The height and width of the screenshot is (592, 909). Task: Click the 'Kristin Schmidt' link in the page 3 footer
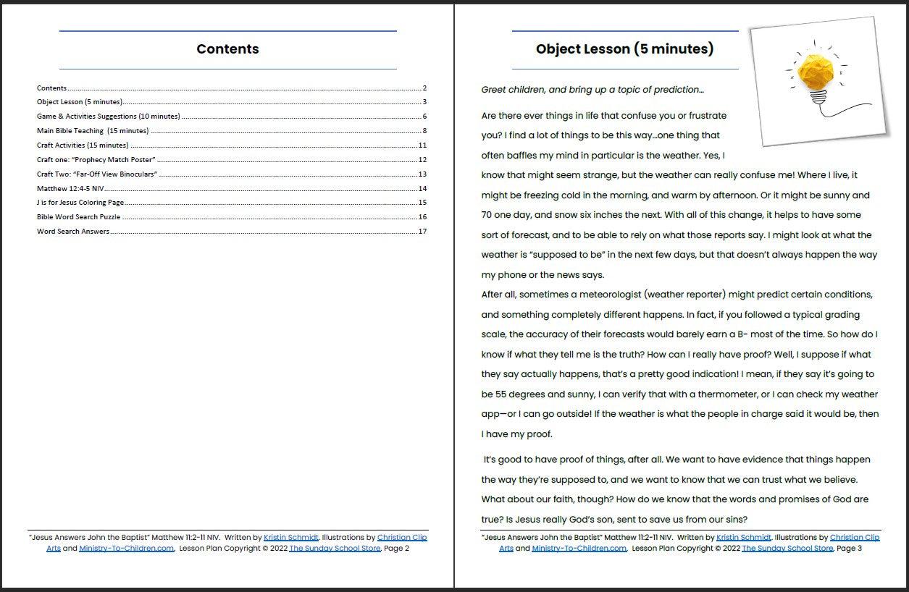click(x=744, y=538)
